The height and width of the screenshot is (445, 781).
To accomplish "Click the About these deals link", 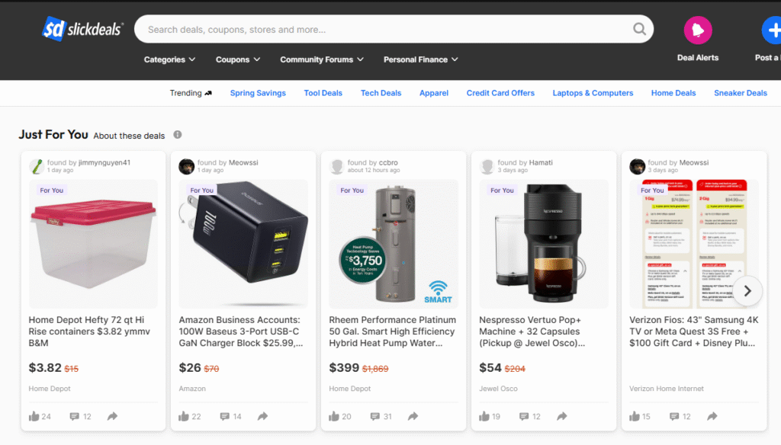I will click(129, 136).
